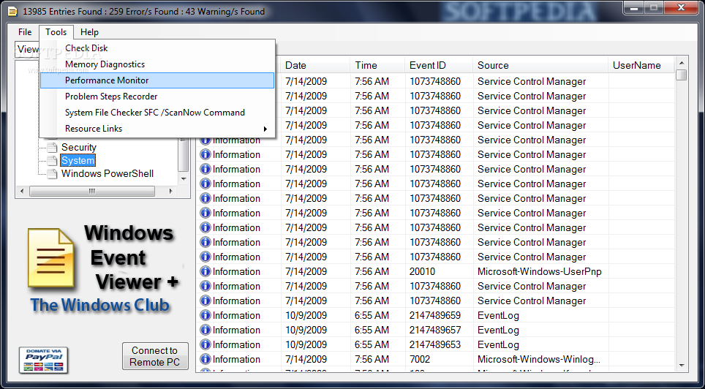Select the Security log in the tree
The image size is (705, 389).
(79, 147)
